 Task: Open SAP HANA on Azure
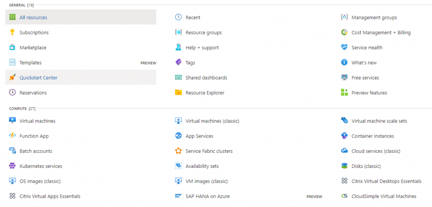coord(208,196)
